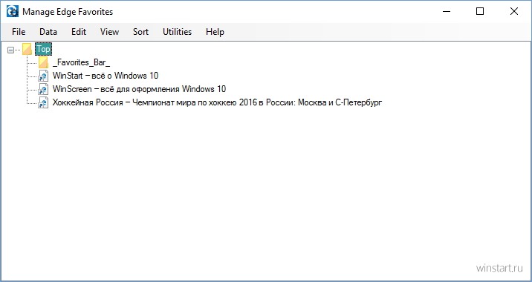
Task: Click the Хоккейная Россия shortcut icon
Action: 43,102
